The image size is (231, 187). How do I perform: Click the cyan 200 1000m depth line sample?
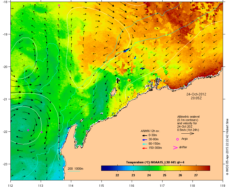click(74, 171)
